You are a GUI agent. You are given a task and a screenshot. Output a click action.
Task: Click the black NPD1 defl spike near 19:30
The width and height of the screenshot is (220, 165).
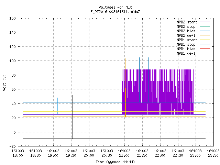pyautogui.click(x=73, y=117)
